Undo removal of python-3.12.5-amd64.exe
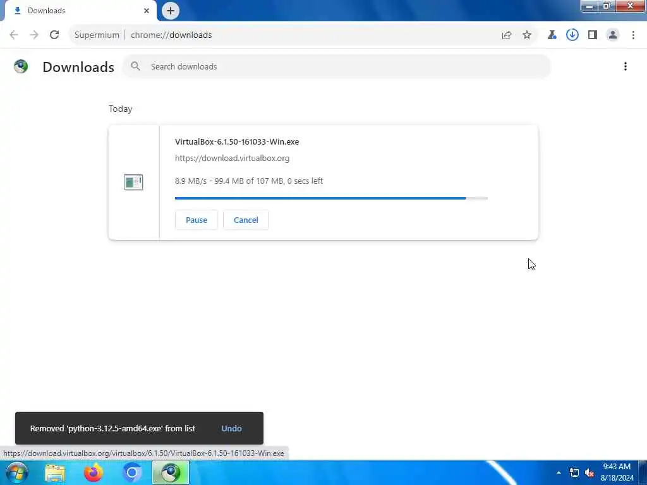The image size is (647, 485). [x=231, y=429]
